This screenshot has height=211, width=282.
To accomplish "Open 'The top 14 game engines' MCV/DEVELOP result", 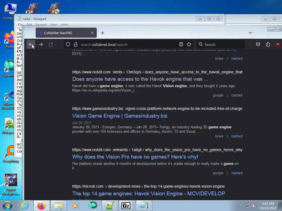I will (x=148, y=194).
